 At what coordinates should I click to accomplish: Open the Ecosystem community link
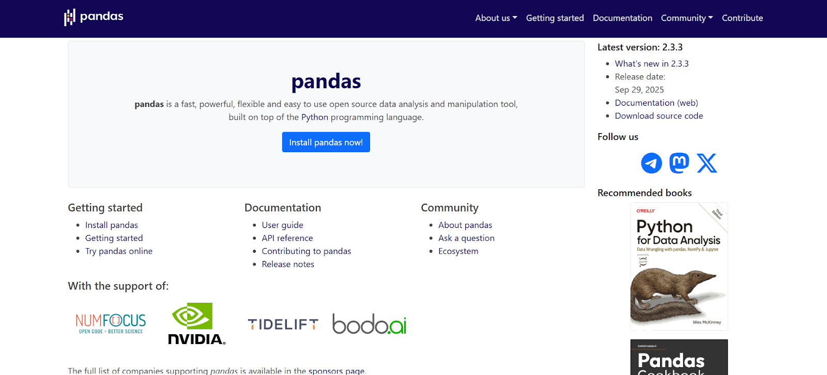tap(458, 251)
